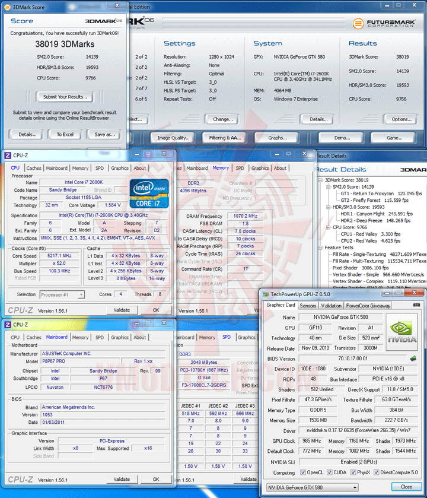Screen dimensions: 427x498
Task: Click the Demo button in 3DMark06
Action: click(x=342, y=138)
